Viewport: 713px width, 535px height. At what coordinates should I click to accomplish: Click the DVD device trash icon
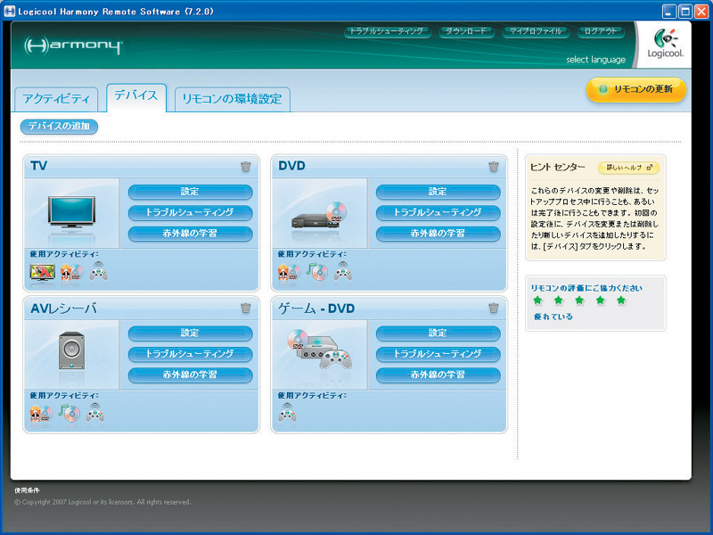[494, 167]
